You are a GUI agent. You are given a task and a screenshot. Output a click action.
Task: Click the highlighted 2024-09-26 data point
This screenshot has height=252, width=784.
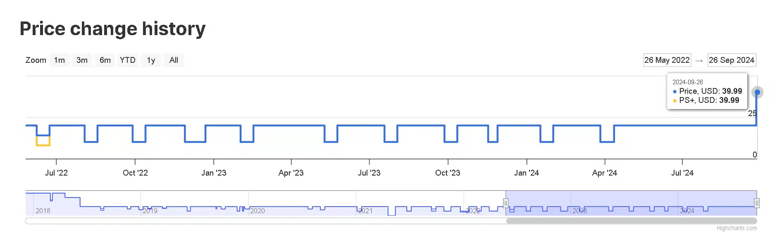pos(757,92)
